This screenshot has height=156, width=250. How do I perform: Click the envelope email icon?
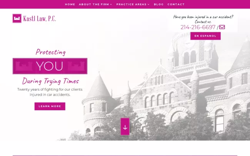[x=222, y=27]
